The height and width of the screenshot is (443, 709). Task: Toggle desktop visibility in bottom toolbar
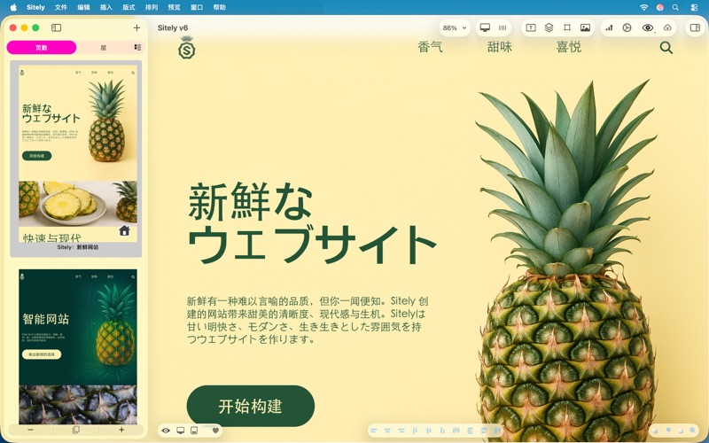181,431
